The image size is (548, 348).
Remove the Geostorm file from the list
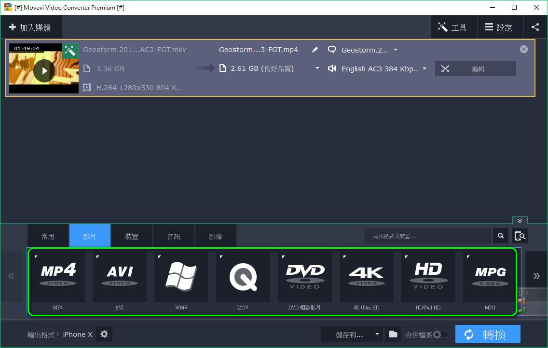[x=523, y=49]
